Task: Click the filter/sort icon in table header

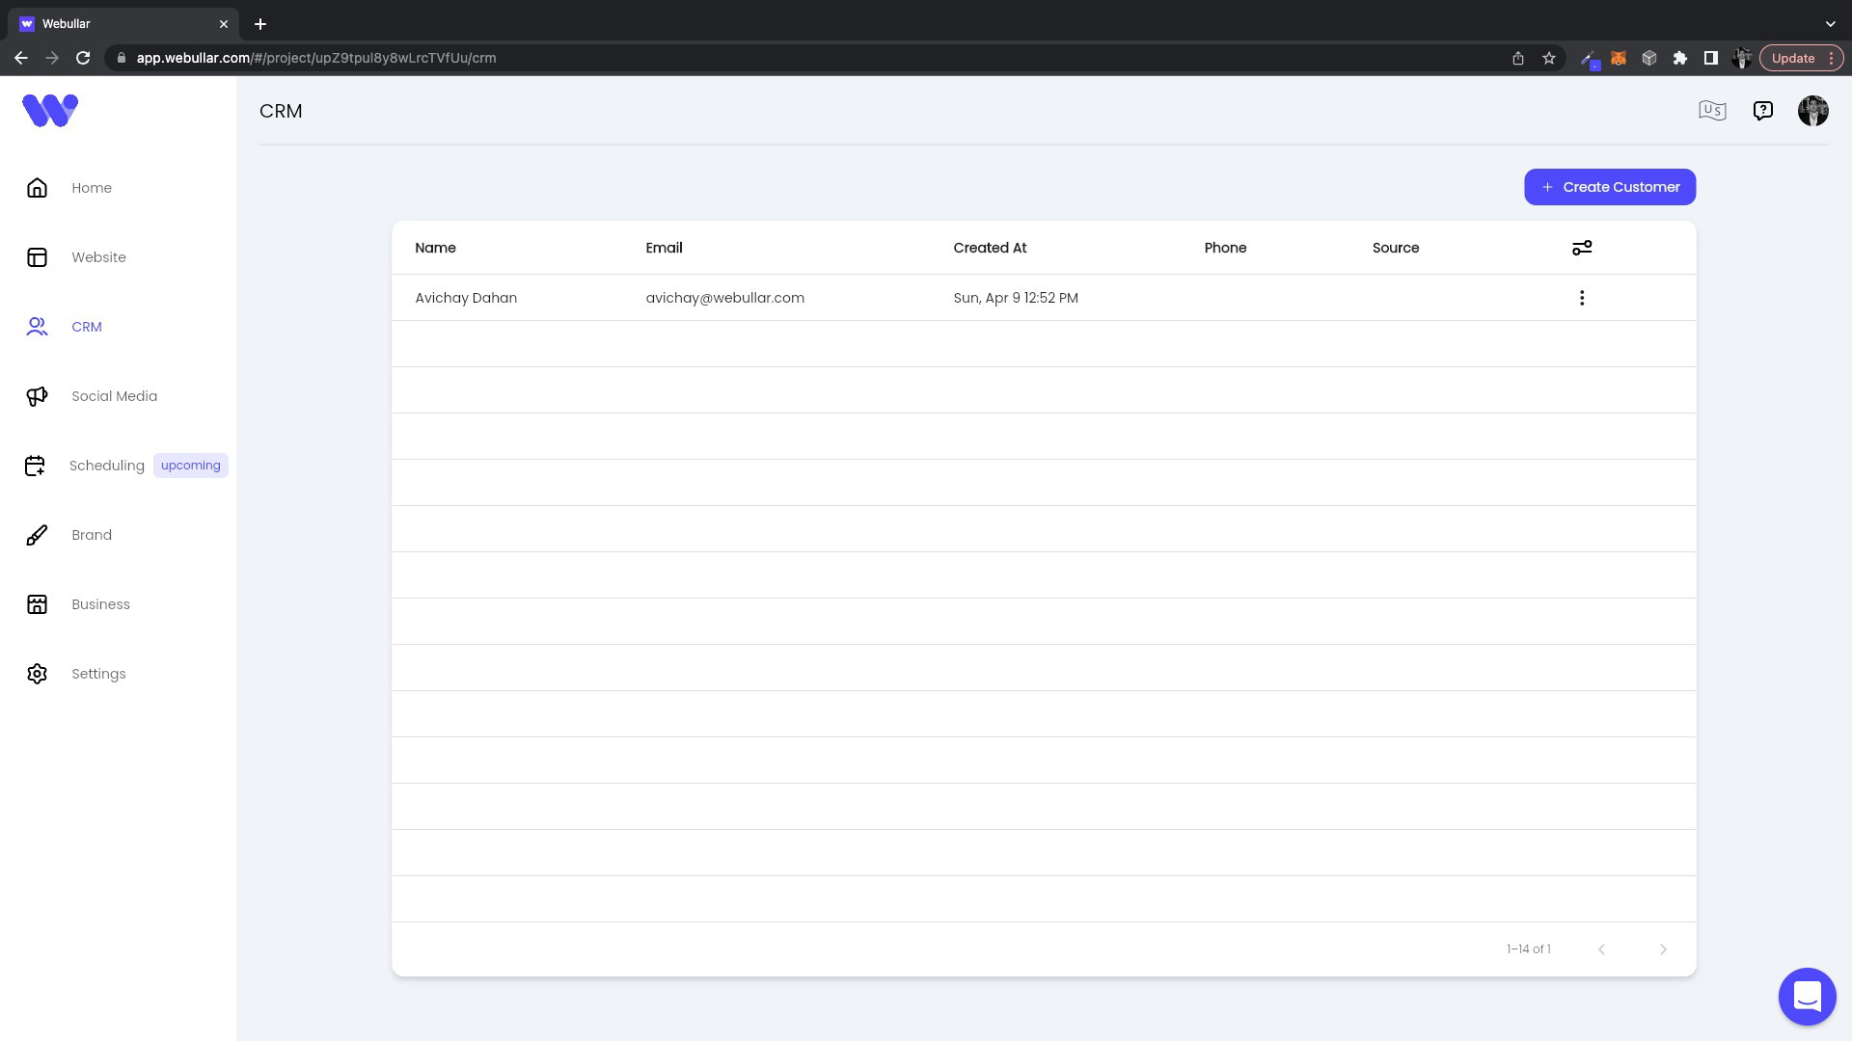Action: click(x=1582, y=247)
